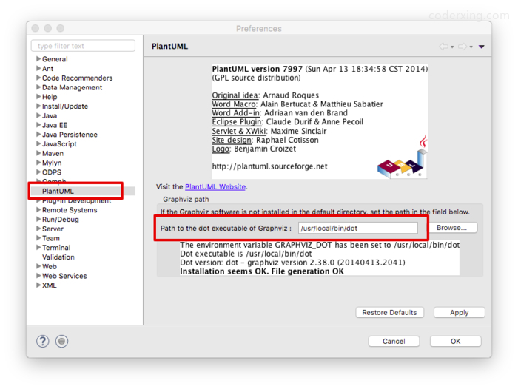Open the view menu black triangle
Image resolution: width=518 pixels, height=389 pixels.
[482, 47]
